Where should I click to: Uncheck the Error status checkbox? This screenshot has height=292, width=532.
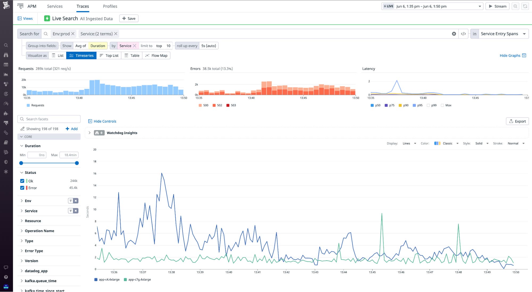coord(22,188)
